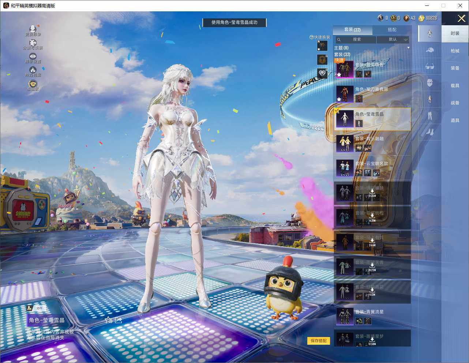Close the wardrobe with the X button

(x=461, y=18)
